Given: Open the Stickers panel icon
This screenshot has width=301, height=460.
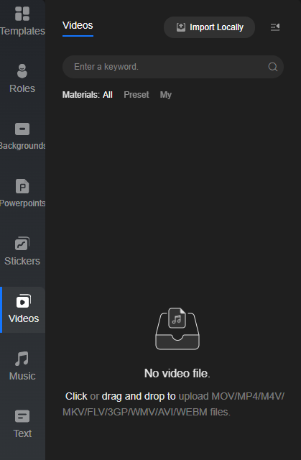Looking at the screenshot, I should [22, 244].
